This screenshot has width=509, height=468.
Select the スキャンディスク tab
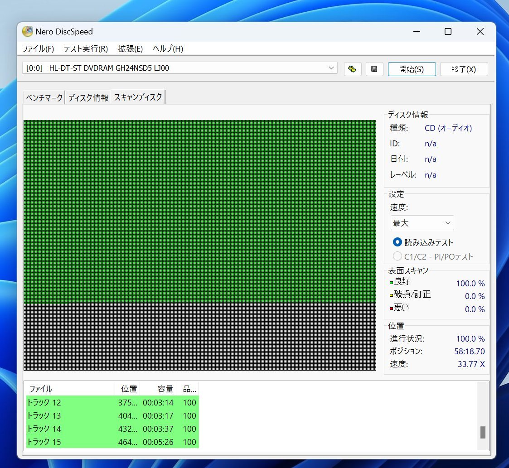point(138,97)
